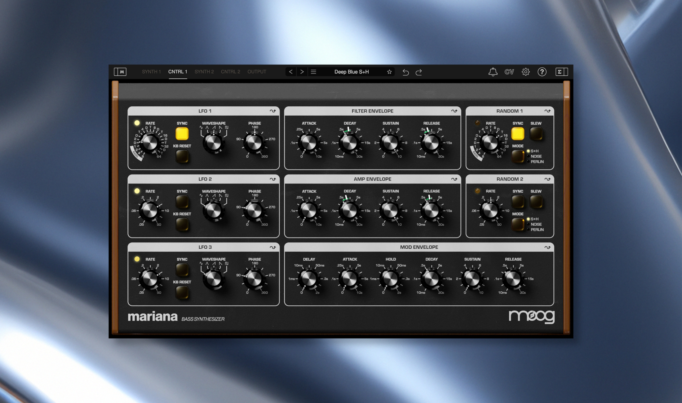
Task: Enable KB RESET on LFO 2
Action: pyautogui.click(x=182, y=224)
